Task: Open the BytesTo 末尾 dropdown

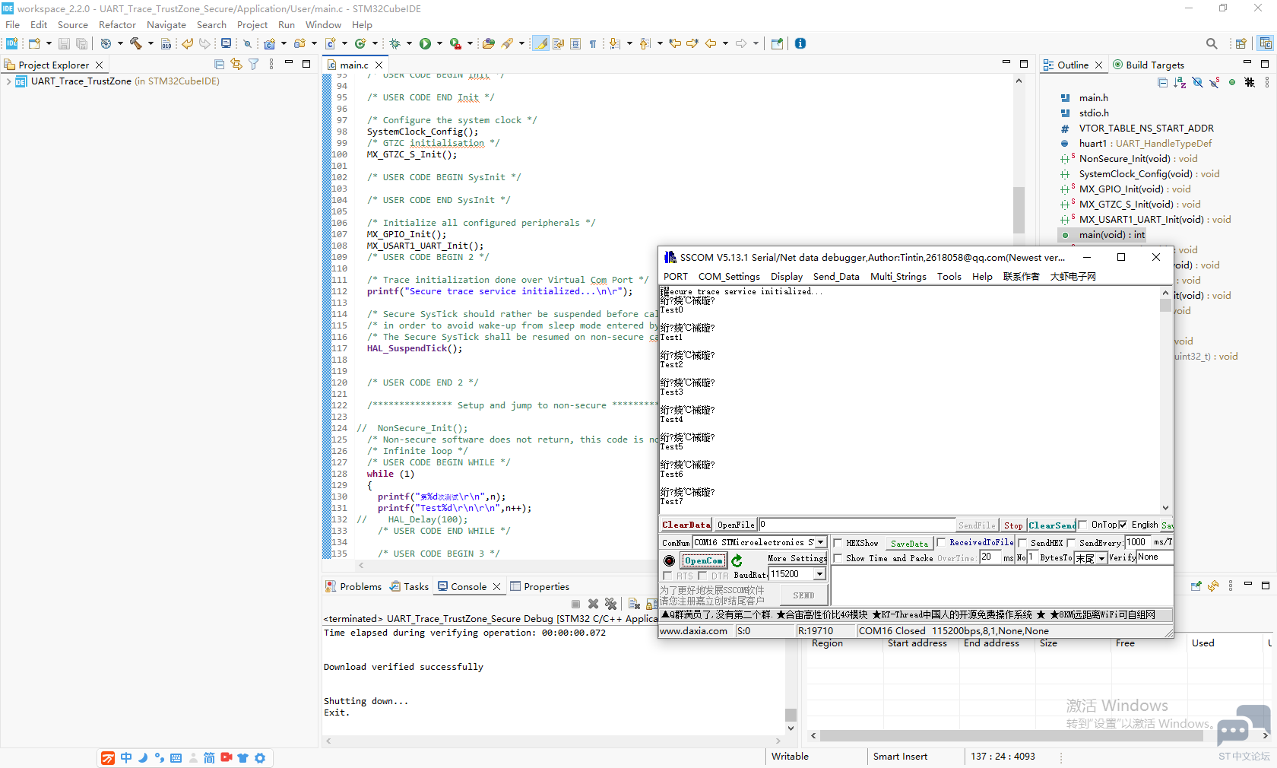Action: [x=1101, y=558]
